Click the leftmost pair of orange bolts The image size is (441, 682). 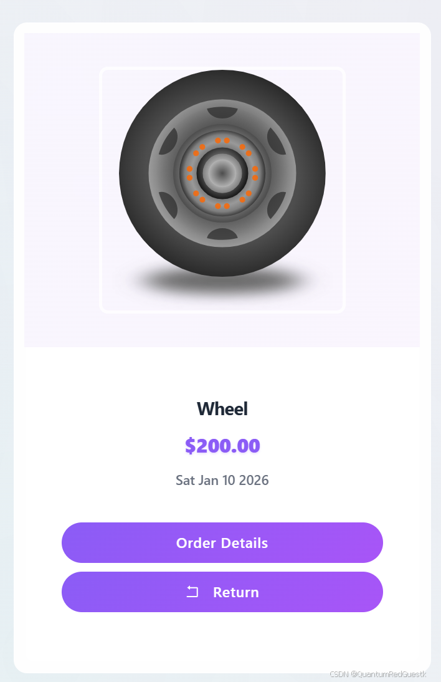coord(189,173)
